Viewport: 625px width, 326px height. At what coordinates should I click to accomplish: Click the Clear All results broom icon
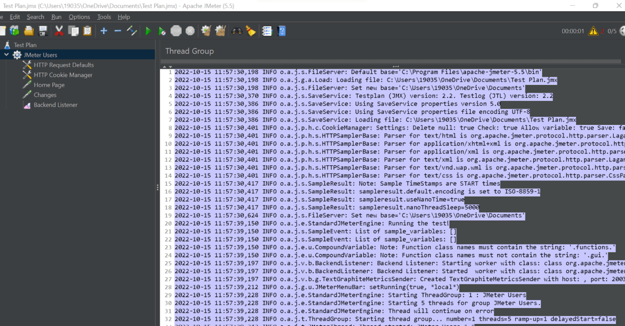click(220, 30)
